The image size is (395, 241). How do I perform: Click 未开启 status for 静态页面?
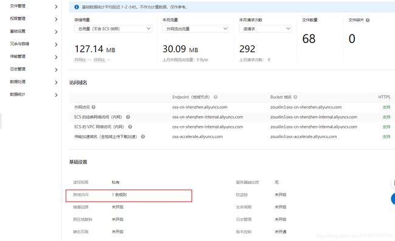tap(117, 231)
